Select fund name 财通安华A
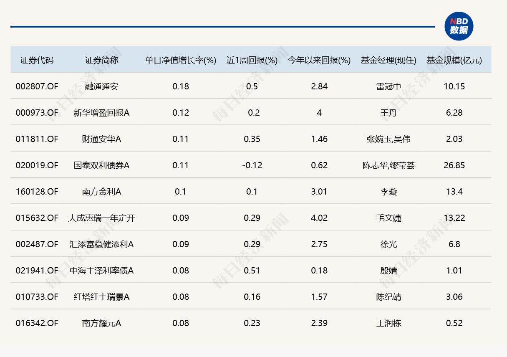Screen dimensions: 507x357 click(101, 139)
